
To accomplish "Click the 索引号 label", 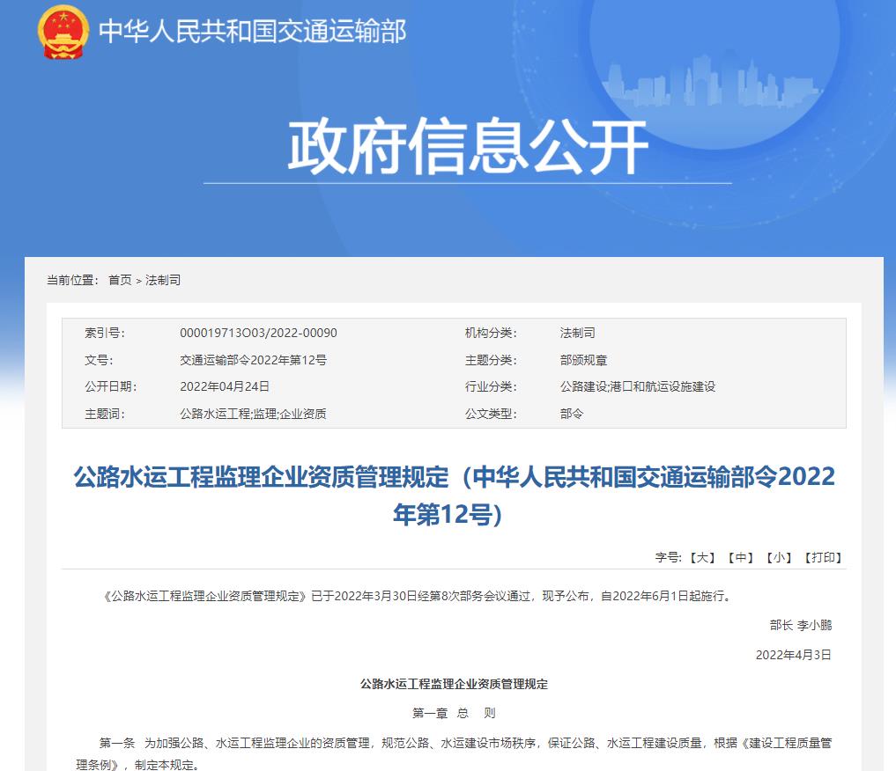I will pyautogui.click(x=105, y=333).
